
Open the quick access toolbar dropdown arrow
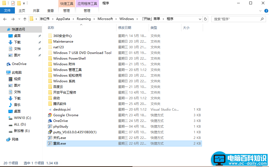(24, 3)
